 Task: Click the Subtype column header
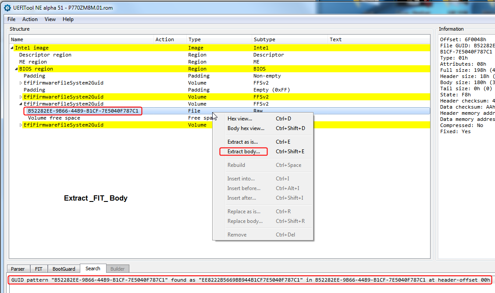[x=290, y=39]
